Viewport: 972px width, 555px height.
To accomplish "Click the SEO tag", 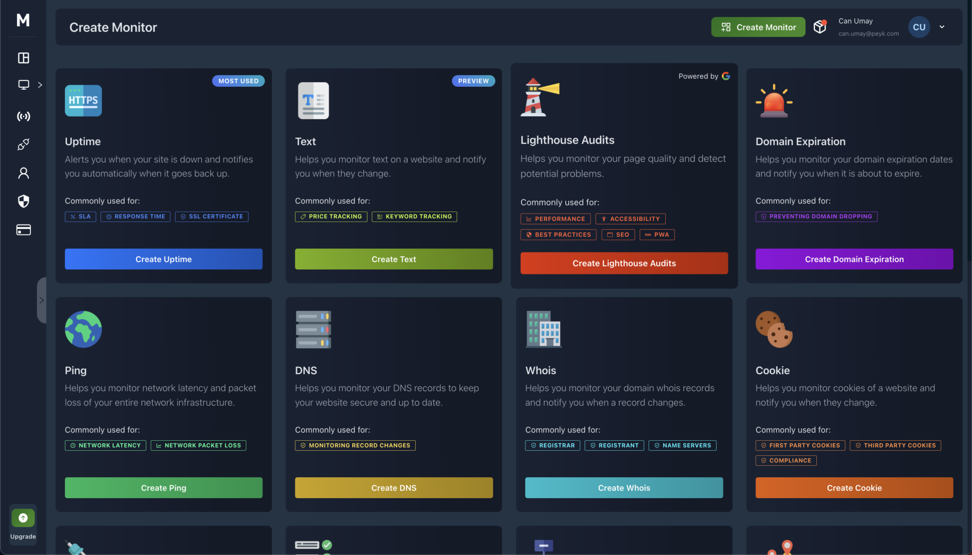I will click(618, 234).
